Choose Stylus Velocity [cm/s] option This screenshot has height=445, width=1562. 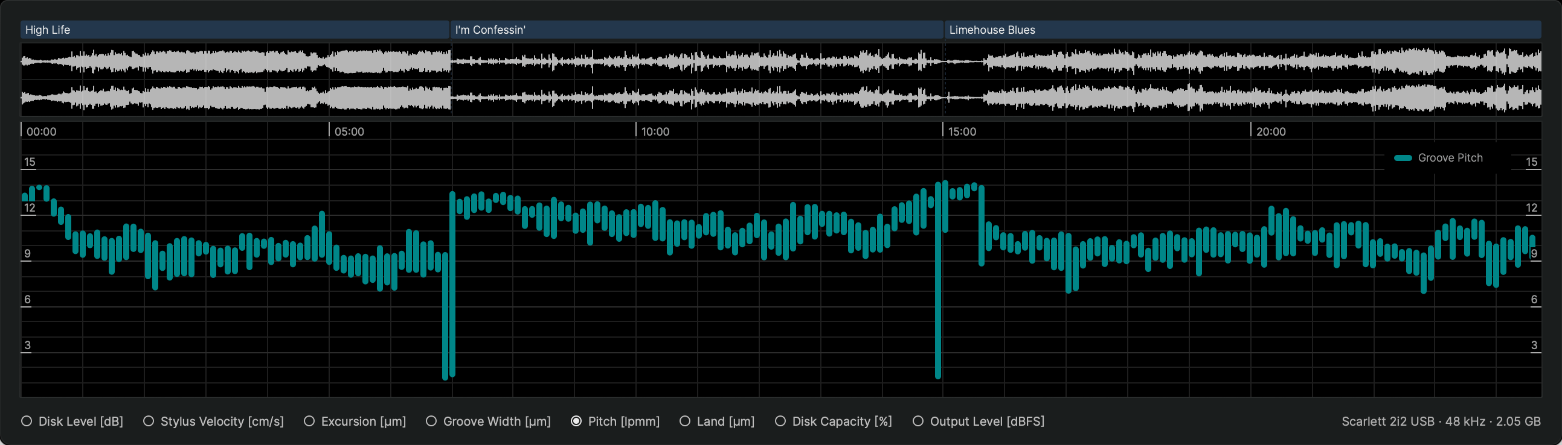[x=149, y=421]
